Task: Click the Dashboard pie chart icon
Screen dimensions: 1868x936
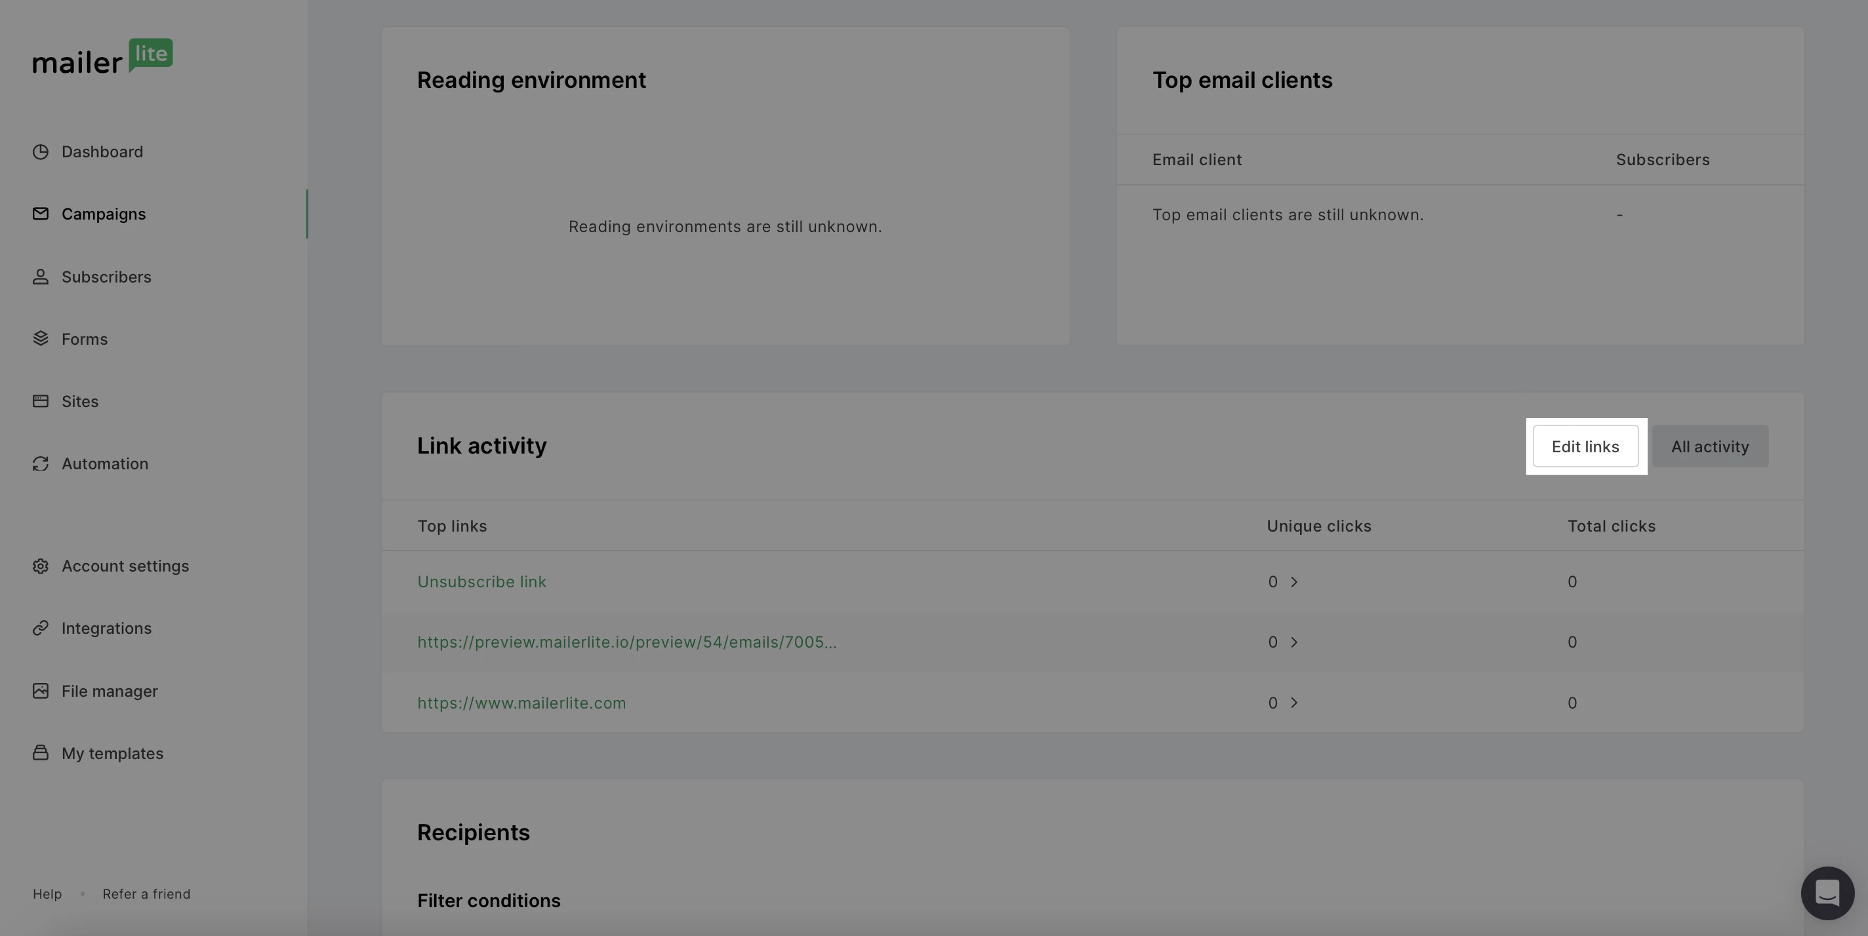Action: click(41, 152)
